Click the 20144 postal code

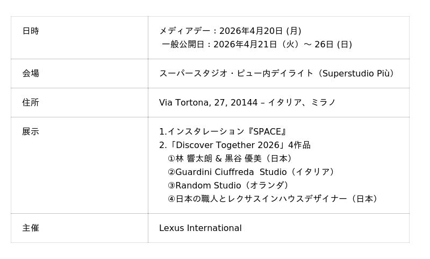[243, 102]
